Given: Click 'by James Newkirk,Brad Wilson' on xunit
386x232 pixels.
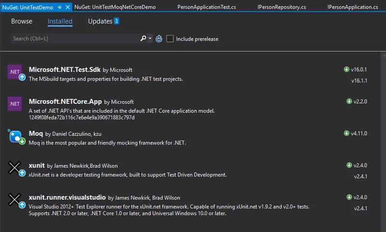Looking at the screenshot, I should pos(83,166).
